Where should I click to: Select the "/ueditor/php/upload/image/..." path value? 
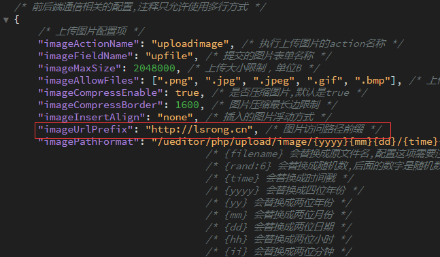296,141
